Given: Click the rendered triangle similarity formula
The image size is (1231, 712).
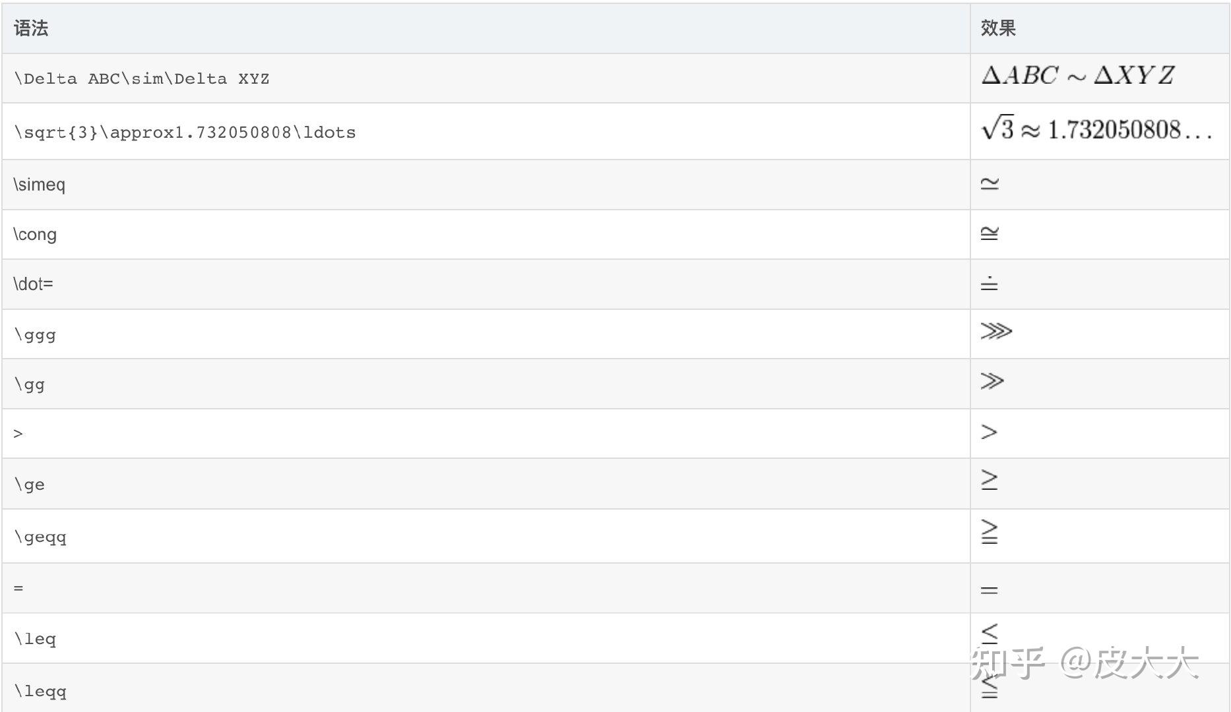Looking at the screenshot, I should coord(1077,76).
